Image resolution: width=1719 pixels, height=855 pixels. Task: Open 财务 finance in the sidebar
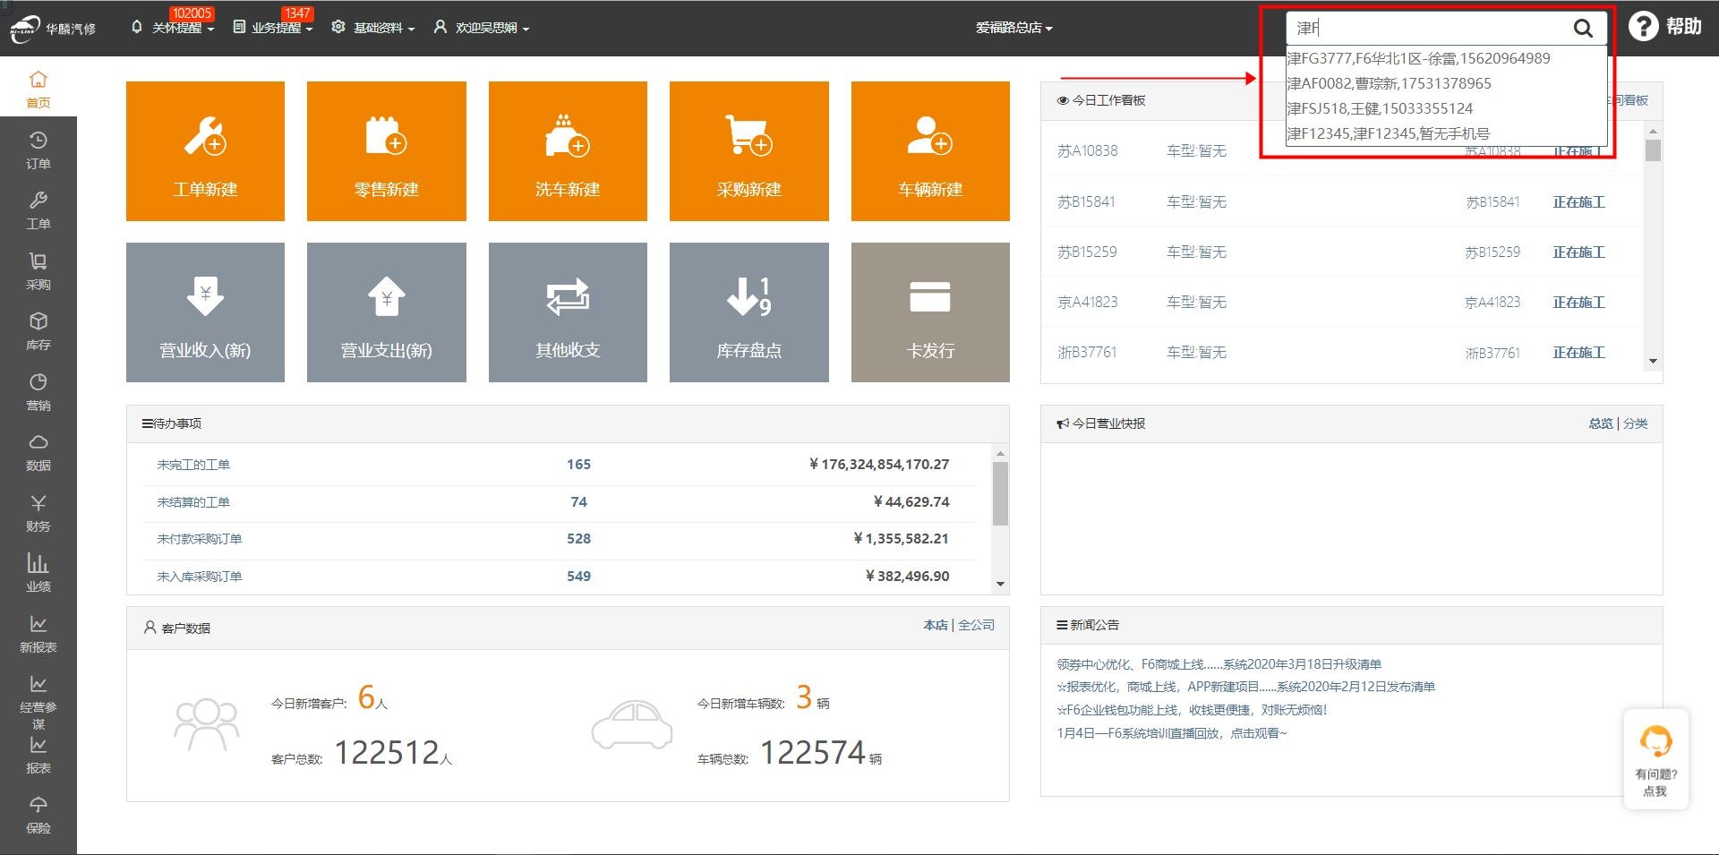[38, 512]
